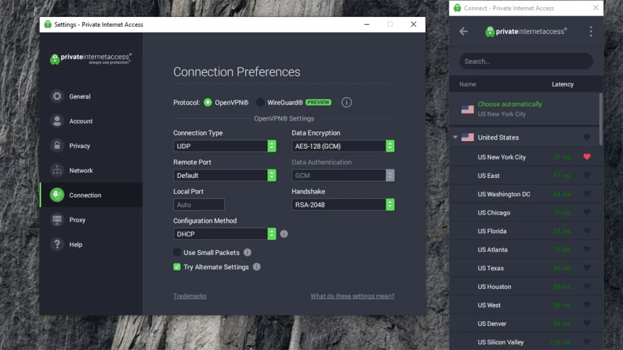Favorite US Denver heart icon
Image resolution: width=623 pixels, height=350 pixels.
pos(587,323)
